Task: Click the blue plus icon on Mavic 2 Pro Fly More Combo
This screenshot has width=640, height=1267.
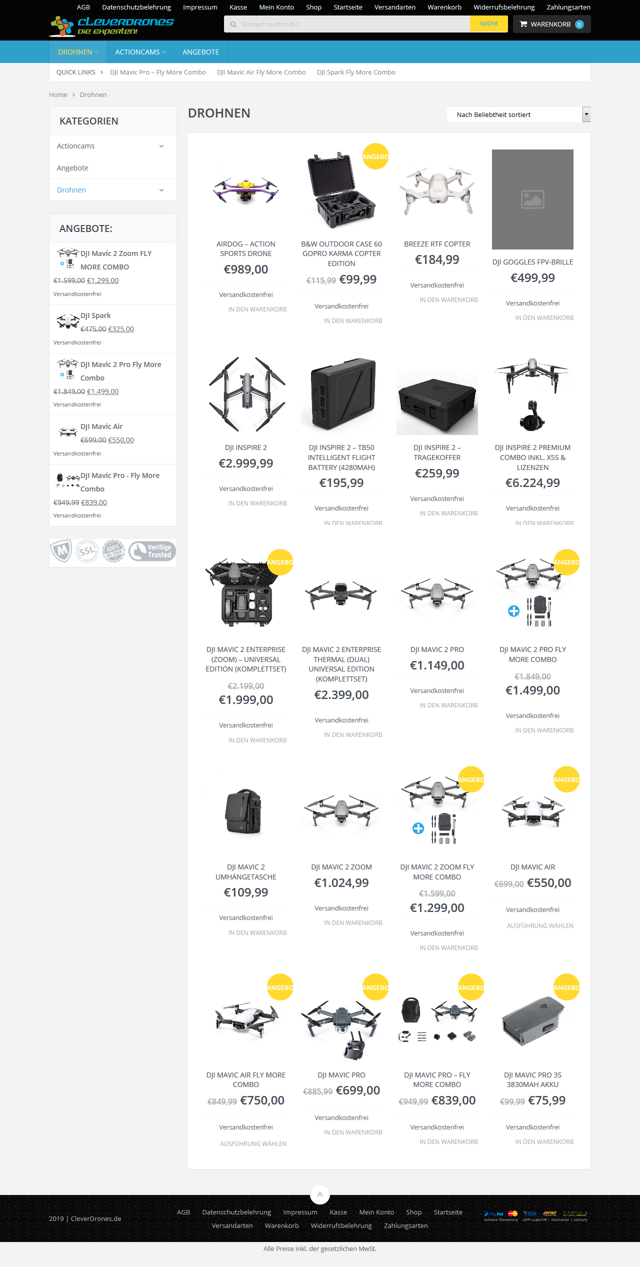Action: click(513, 611)
